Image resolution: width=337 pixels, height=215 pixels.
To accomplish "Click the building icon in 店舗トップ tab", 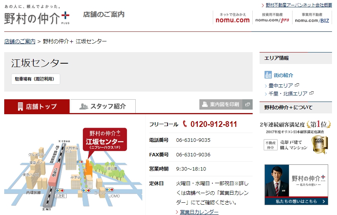I will [20, 106].
